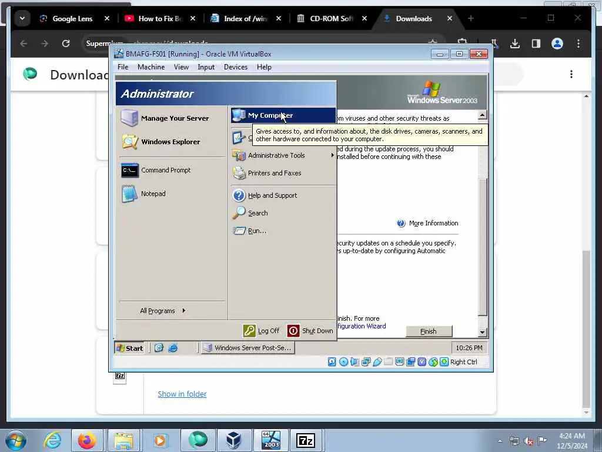Click the guest Start button
Image resolution: width=602 pixels, height=452 pixels.
point(130,348)
